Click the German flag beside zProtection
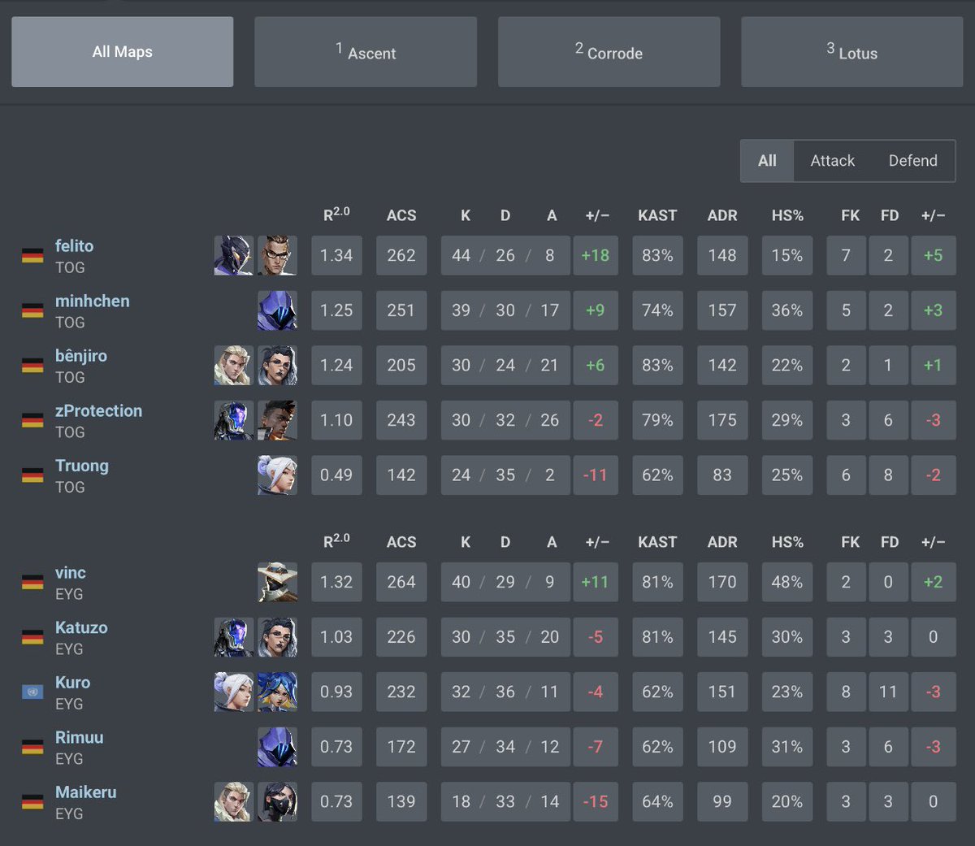 (x=32, y=420)
